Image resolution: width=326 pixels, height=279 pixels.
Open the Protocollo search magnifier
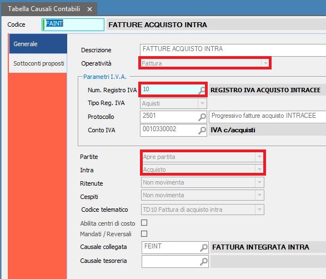click(x=202, y=117)
